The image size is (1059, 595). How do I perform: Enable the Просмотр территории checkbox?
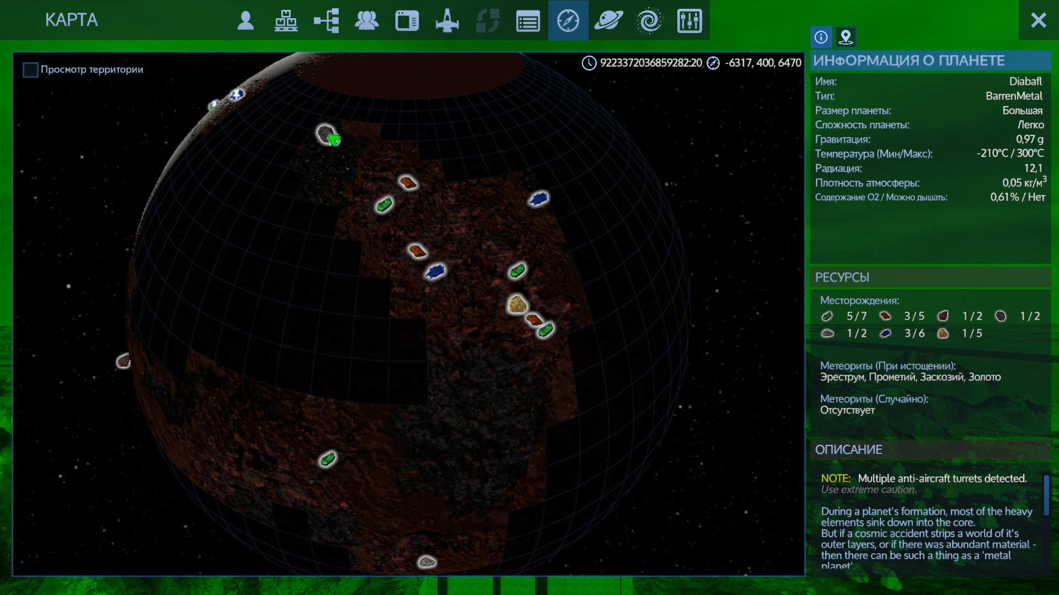(x=30, y=70)
